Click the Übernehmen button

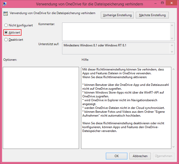pyautogui.click(x=164, y=156)
